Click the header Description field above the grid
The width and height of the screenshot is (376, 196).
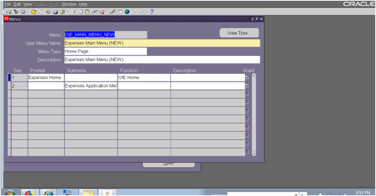tap(162, 60)
